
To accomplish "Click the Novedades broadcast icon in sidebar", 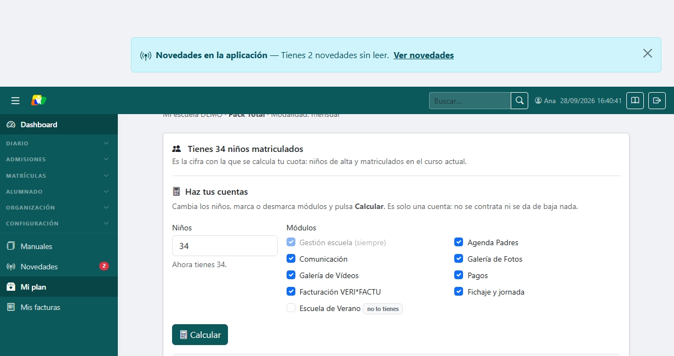I will (11, 267).
